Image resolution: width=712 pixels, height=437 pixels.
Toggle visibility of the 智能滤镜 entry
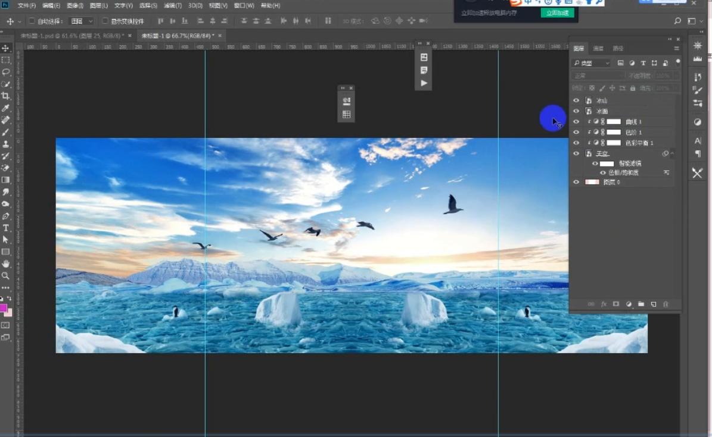tap(595, 163)
